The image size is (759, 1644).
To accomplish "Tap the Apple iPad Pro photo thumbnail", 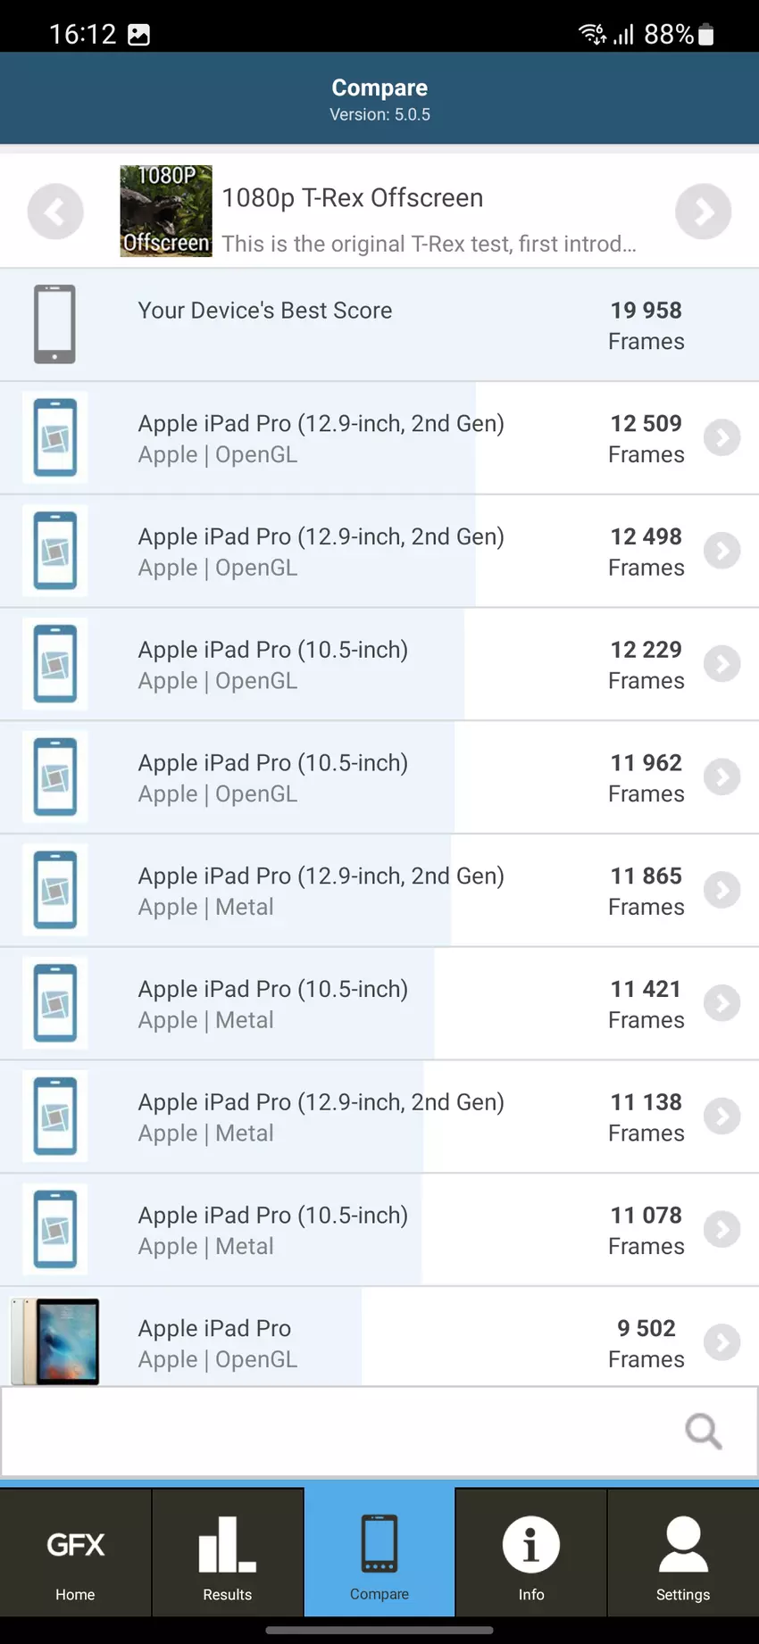I will pos(55,1341).
